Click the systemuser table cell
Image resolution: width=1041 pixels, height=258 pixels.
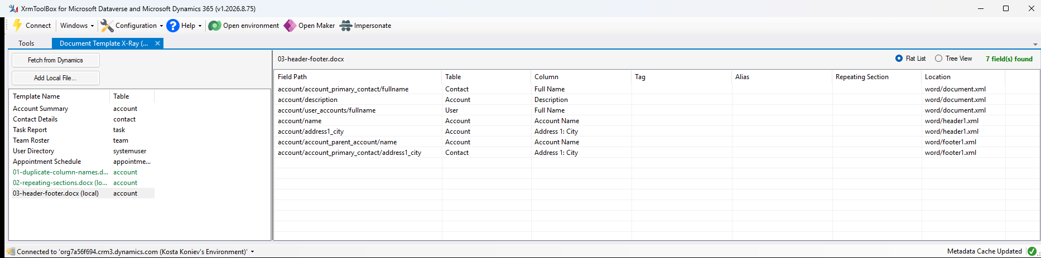(130, 151)
